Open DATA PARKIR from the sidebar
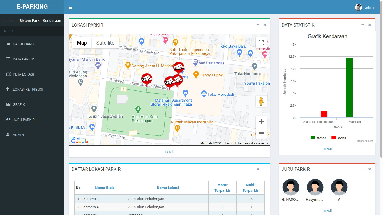This screenshot has width=383, height=215. click(32, 59)
